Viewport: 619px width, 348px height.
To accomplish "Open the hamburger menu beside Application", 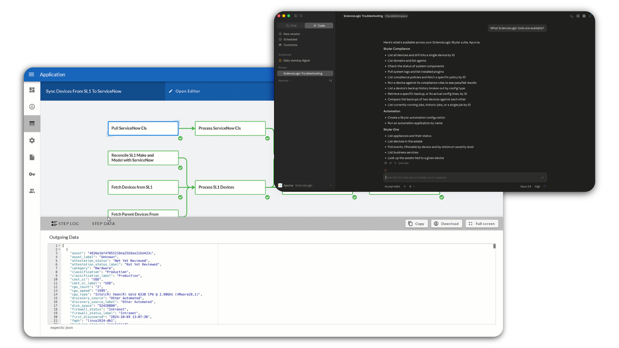I will coord(31,74).
